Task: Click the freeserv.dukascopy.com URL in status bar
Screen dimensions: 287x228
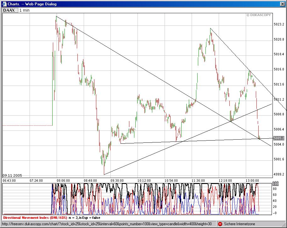Action: (x=107, y=224)
